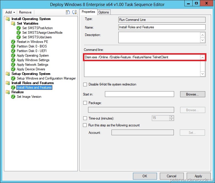Click the move step down toolbar icon
This screenshot has height=183, width=215.
coord(74,12)
